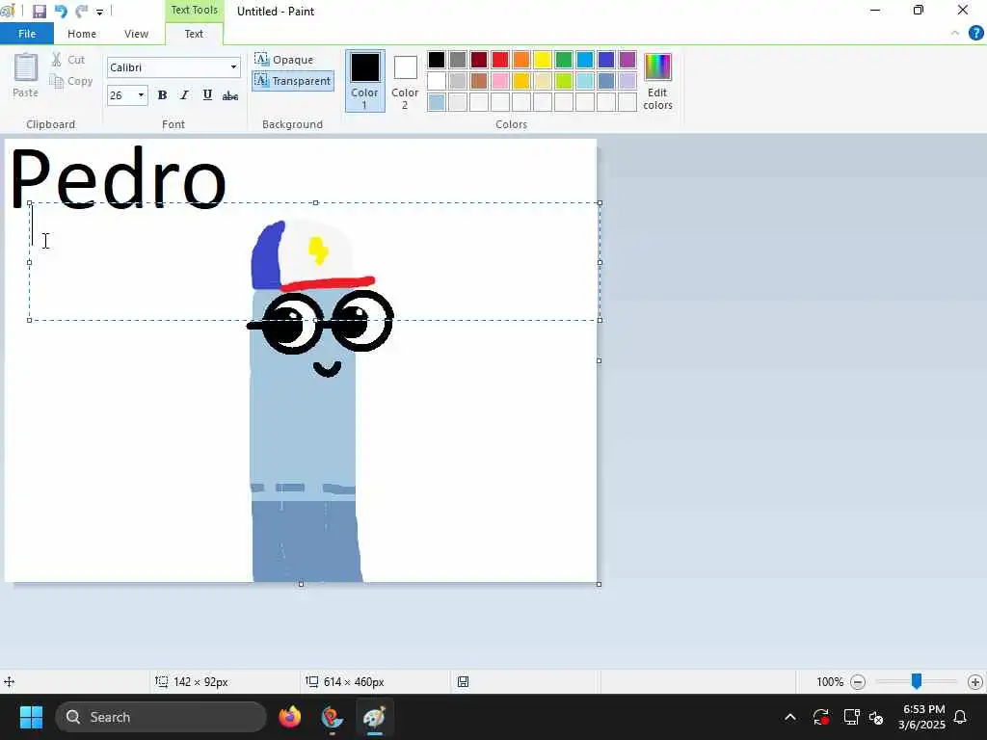Click zoom in plus button
Image resolution: width=987 pixels, height=740 pixels.
click(975, 681)
